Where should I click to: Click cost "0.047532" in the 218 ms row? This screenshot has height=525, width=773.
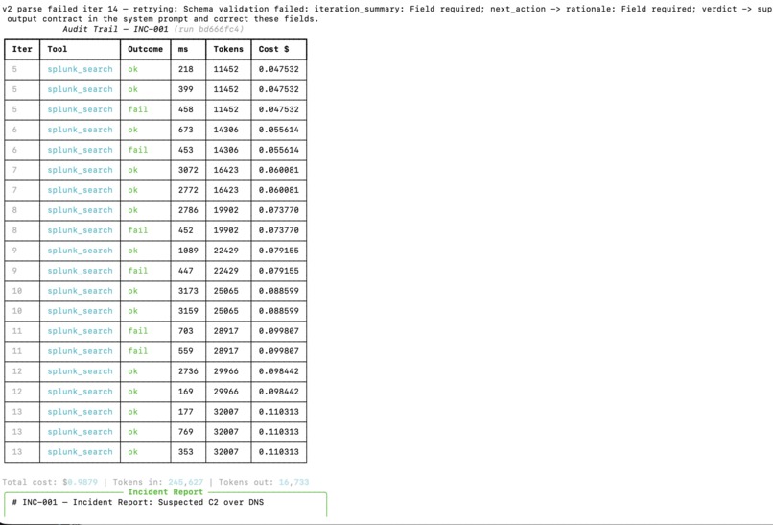coord(278,69)
